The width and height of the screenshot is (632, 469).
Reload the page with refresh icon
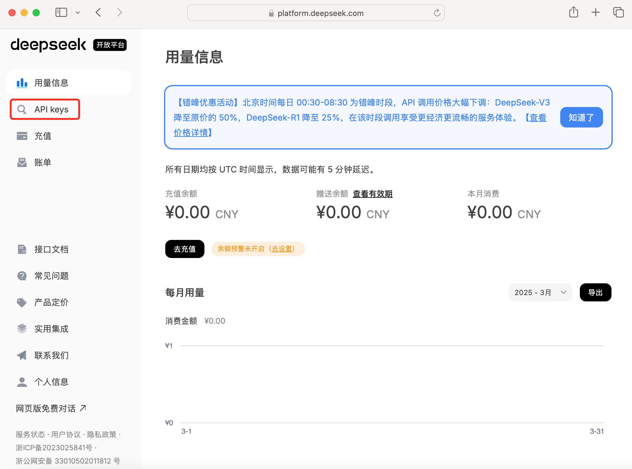[437, 13]
